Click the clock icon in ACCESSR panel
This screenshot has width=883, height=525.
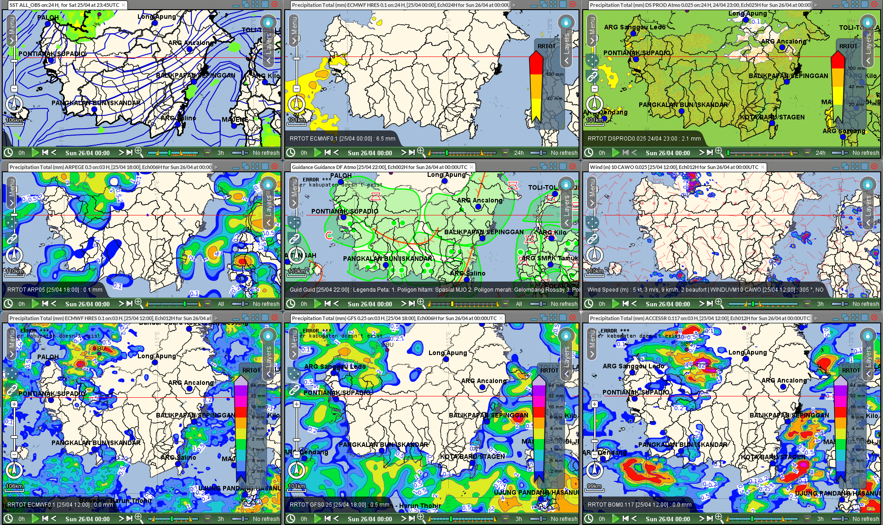[x=589, y=519]
